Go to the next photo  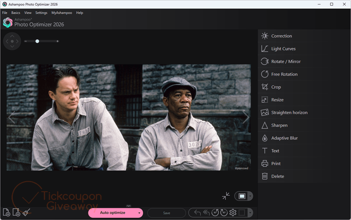click(x=246, y=117)
